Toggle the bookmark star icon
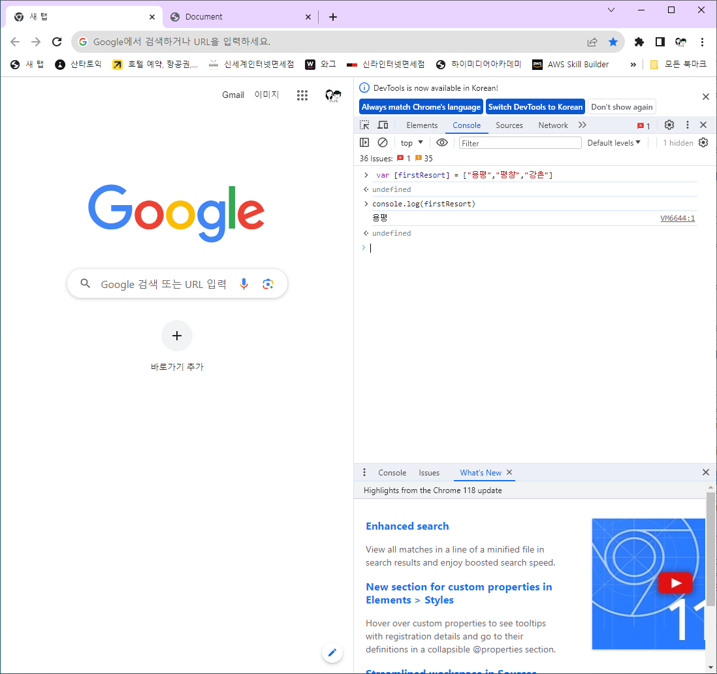717x674 pixels. (613, 42)
